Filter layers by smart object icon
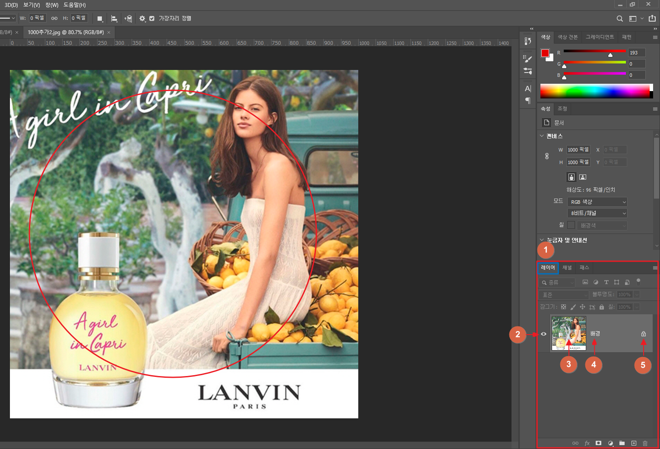 click(x=627, y=282)
